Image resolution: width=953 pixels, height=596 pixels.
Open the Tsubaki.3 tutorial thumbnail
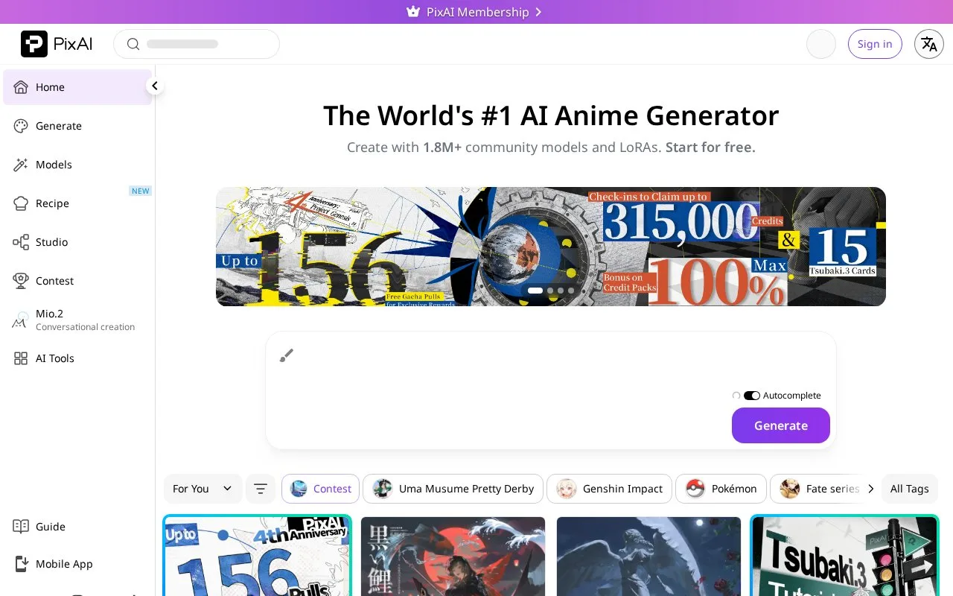tap(844, 555)
